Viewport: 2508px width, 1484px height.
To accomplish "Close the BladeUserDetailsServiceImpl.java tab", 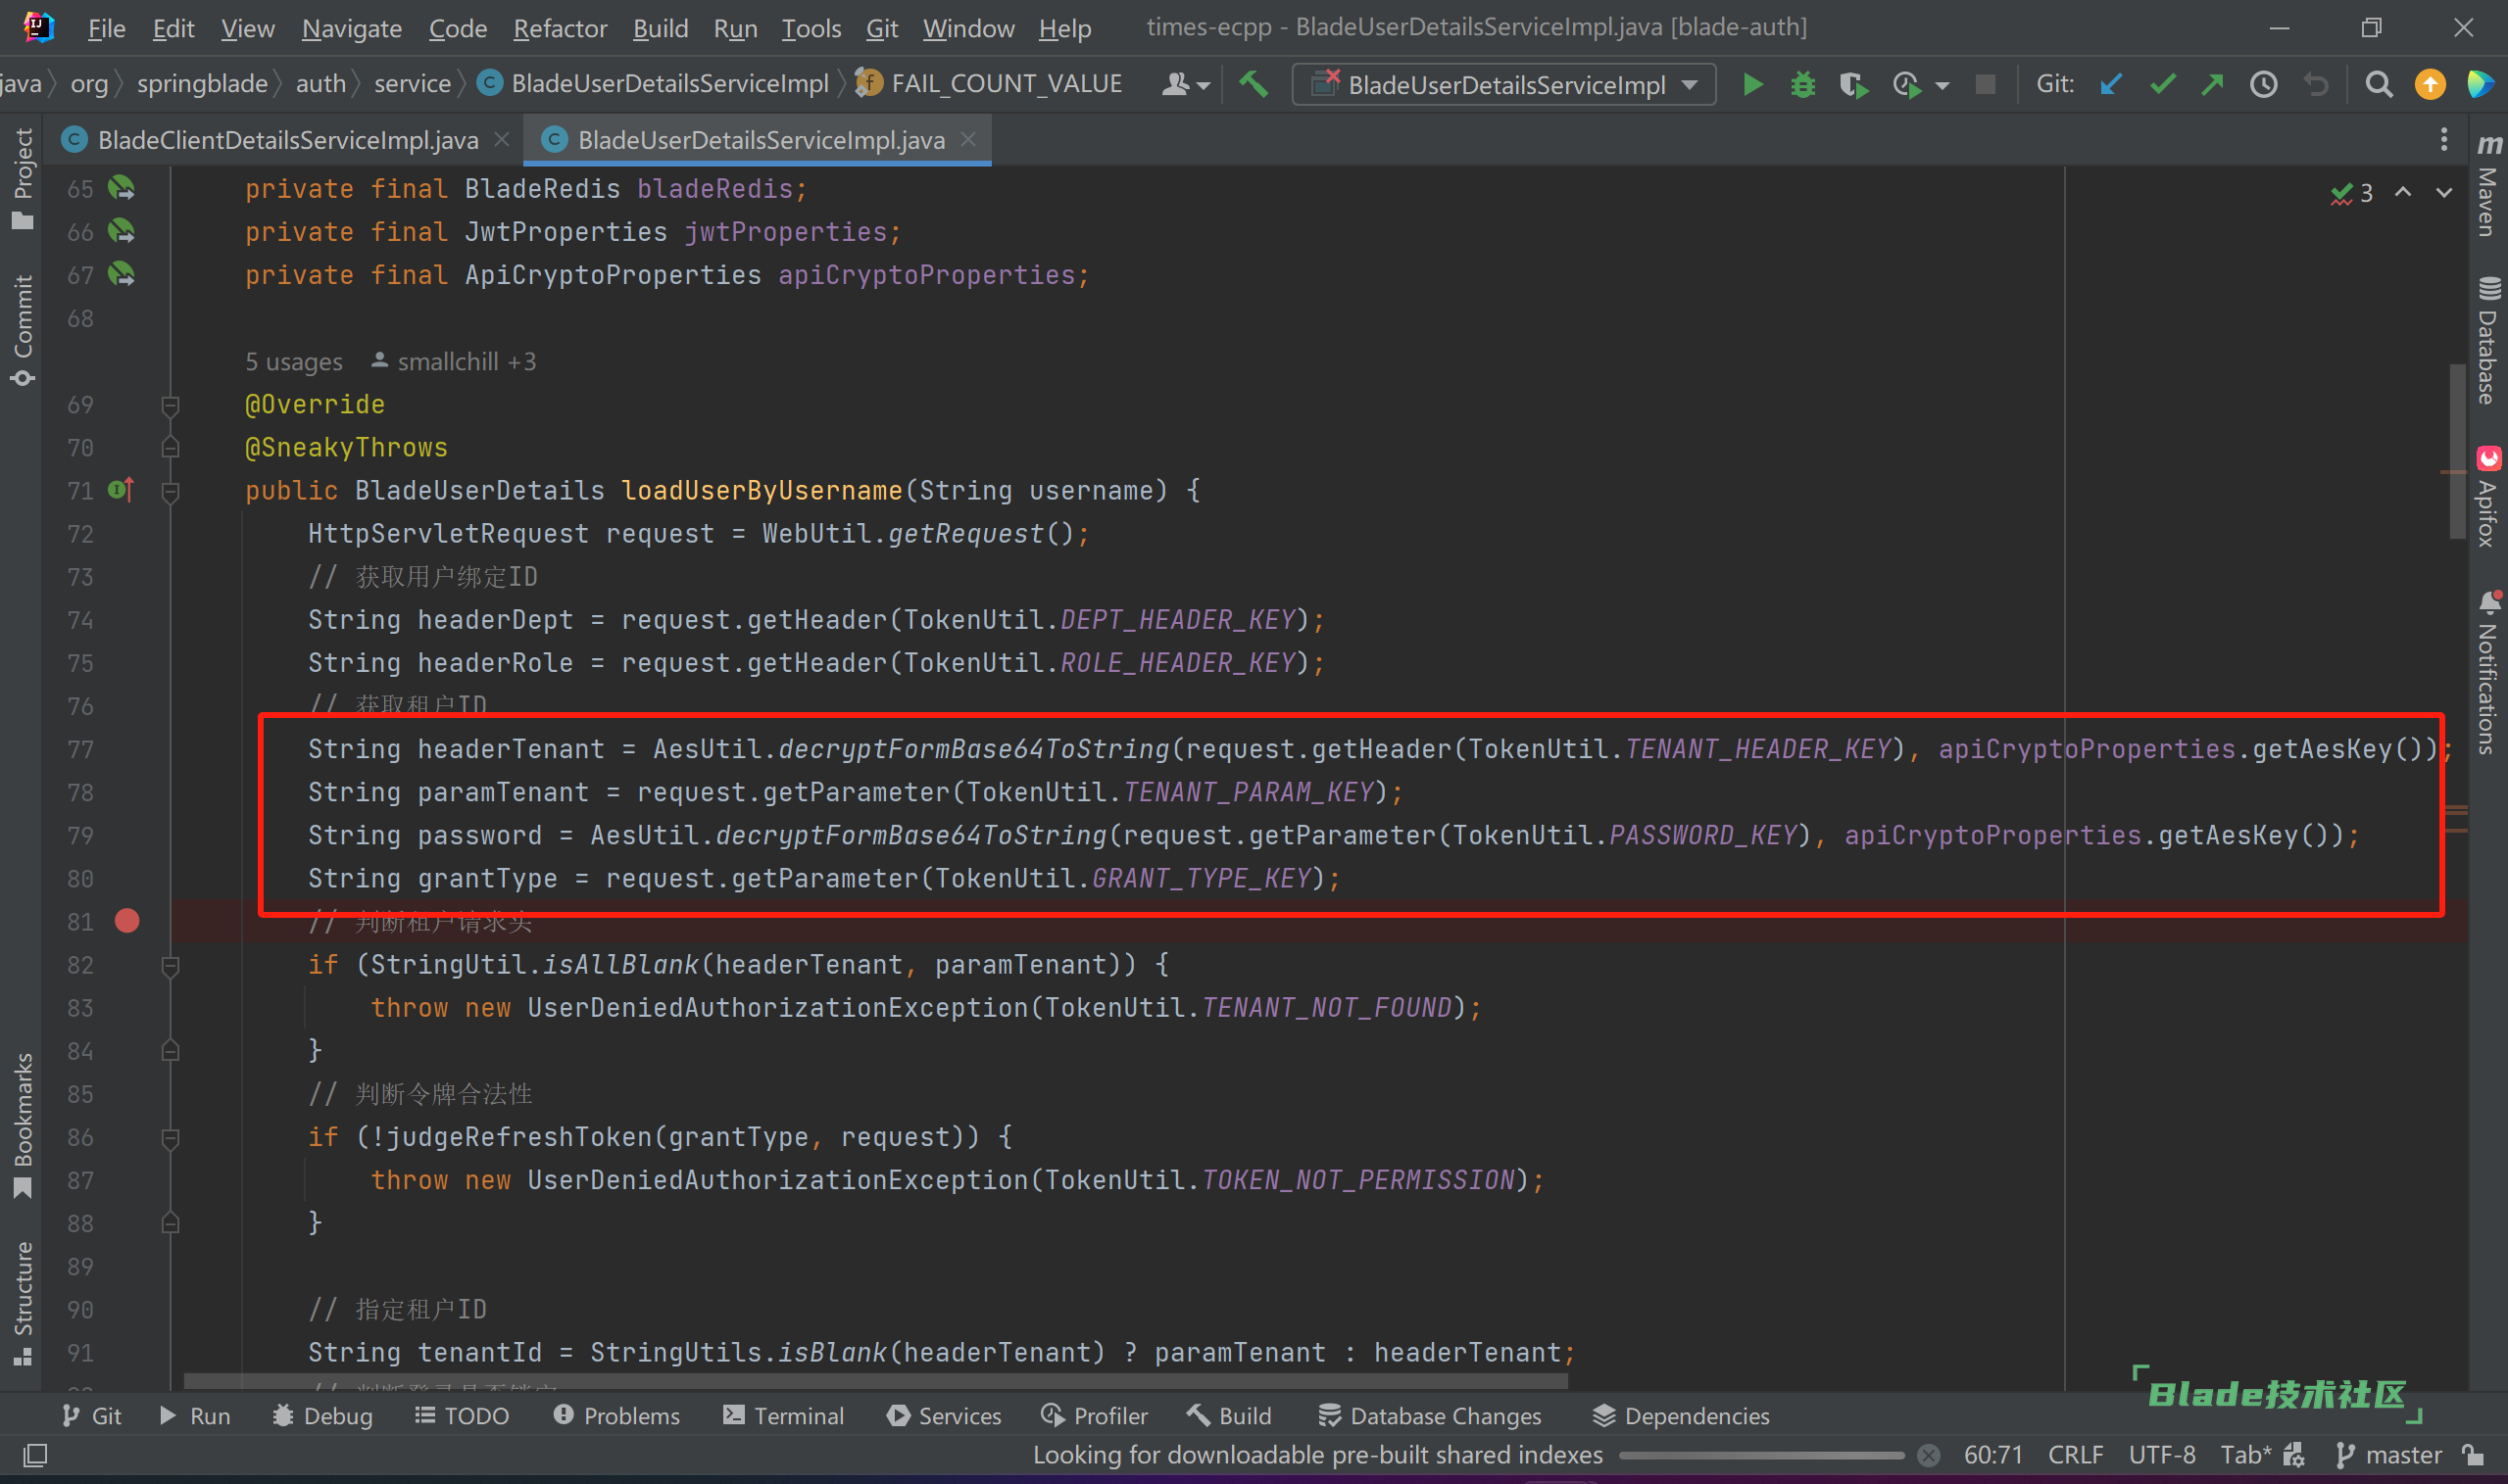I will point(967,140).
